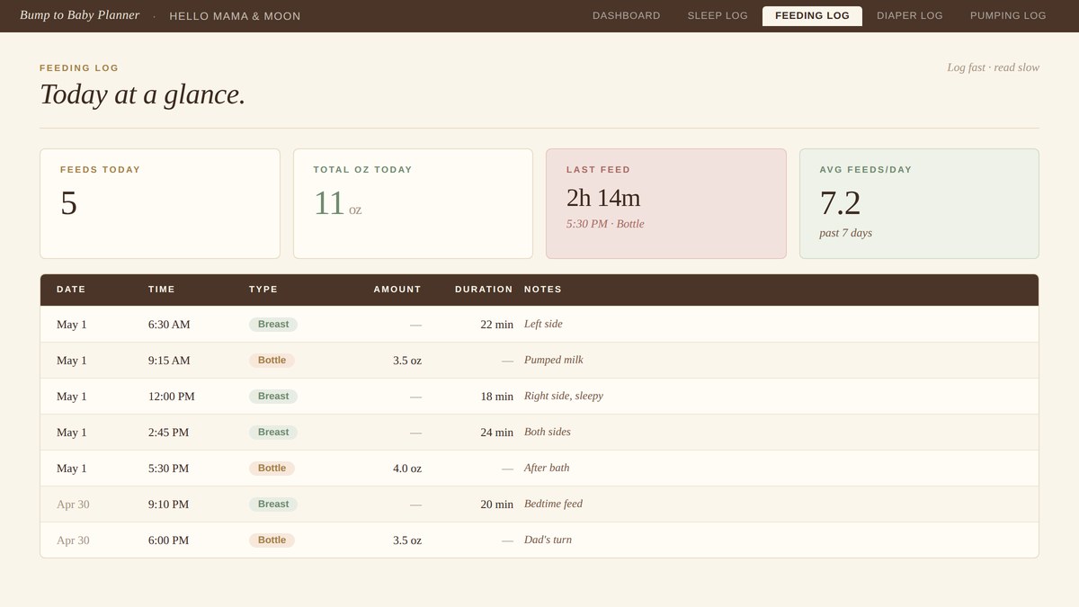Click the Hello Mama & Moon brand text
Image resolution: width=1079 pixels, height=607 pixels.
235,16
